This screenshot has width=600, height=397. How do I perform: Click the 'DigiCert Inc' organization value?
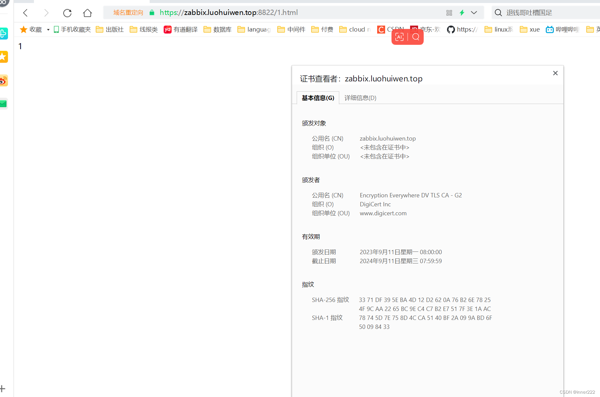(375, 204)
